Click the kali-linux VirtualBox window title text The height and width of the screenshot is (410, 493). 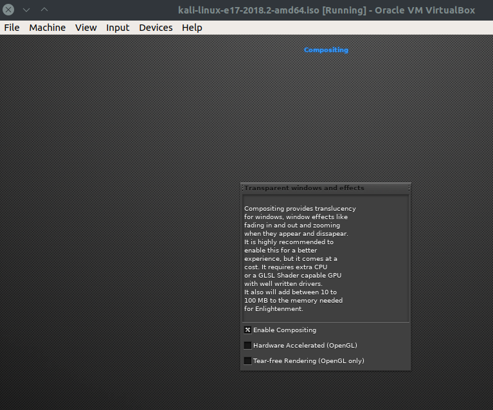327,10
